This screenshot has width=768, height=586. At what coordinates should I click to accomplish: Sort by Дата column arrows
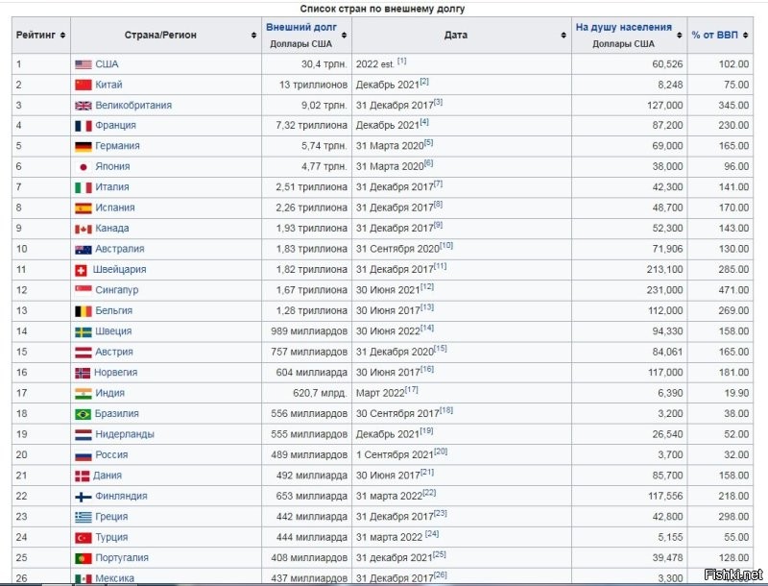click(564, 36)
